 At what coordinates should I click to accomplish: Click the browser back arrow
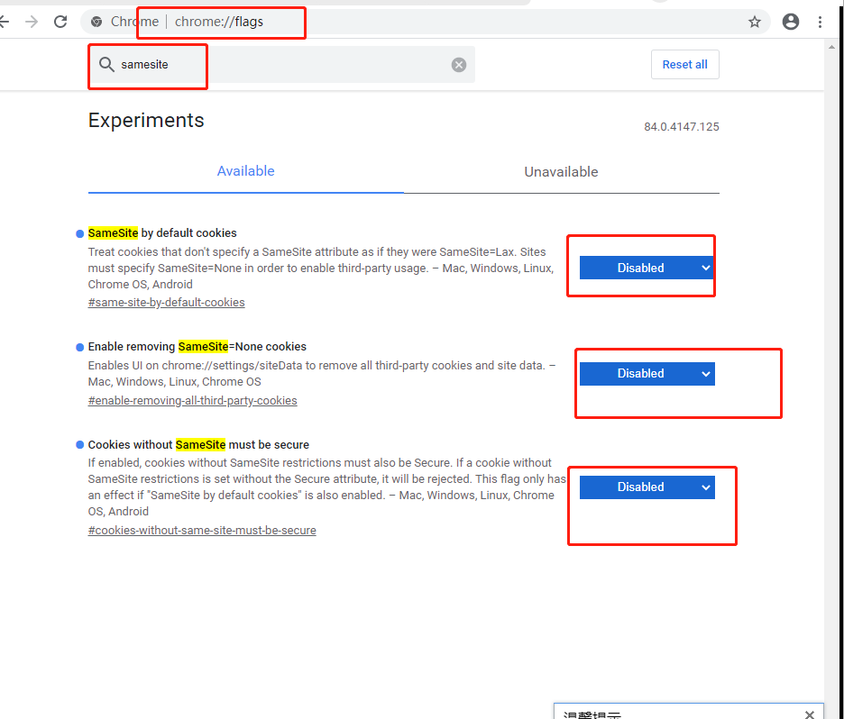click(x=4, y=22)
